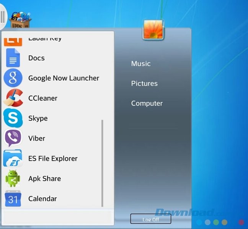Open the Apps box desktop icon
This screenshot has height=229, width=248.
(20, 20)
